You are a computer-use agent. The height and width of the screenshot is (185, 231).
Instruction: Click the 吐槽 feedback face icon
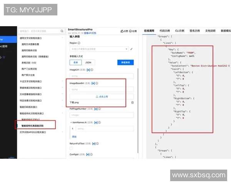[x=131, y=31]
